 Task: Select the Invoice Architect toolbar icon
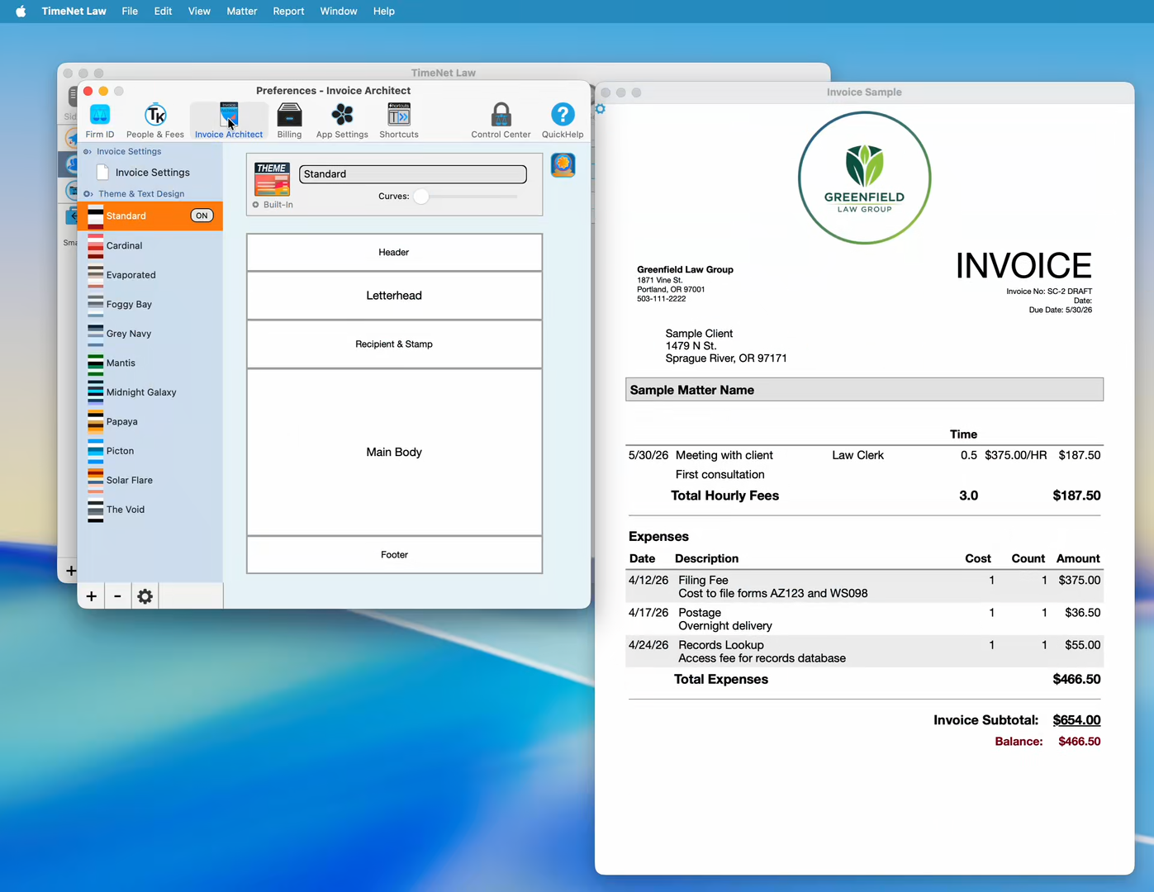coord(229,121)
